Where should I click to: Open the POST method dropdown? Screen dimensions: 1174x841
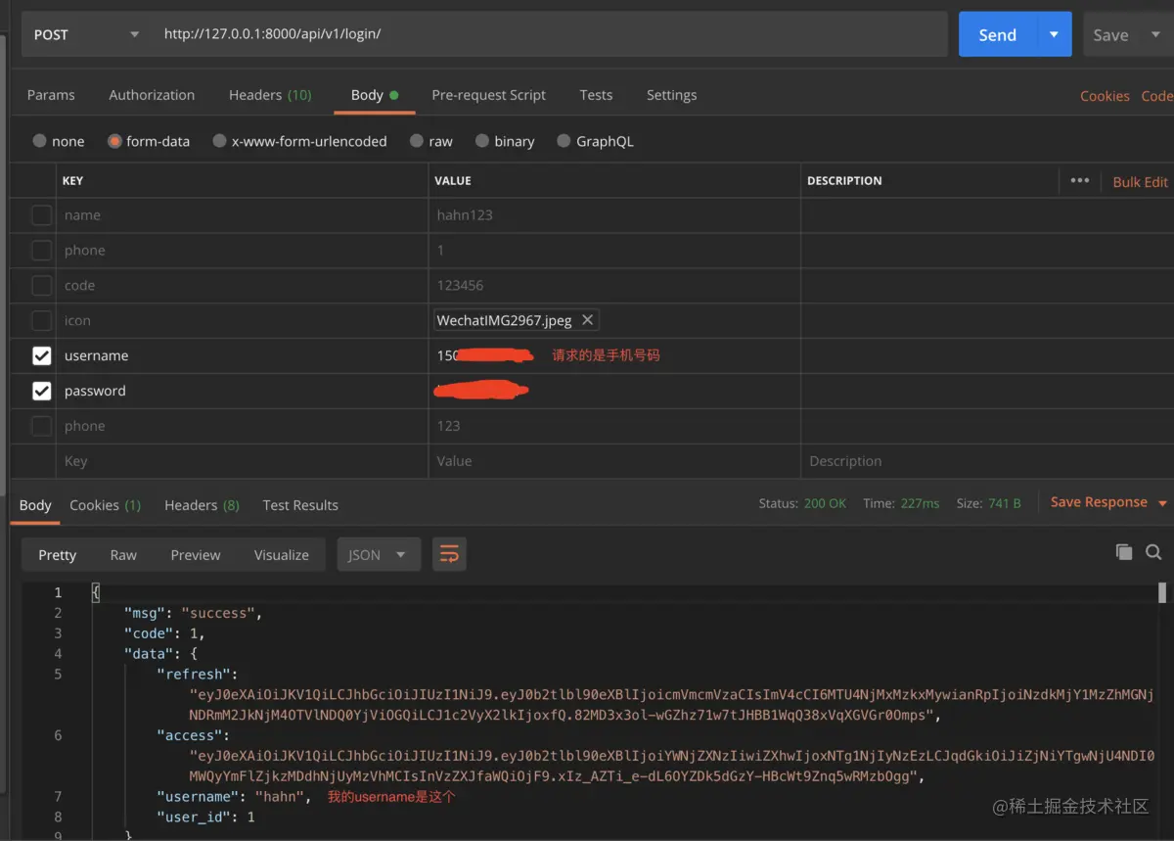point(86,34)
